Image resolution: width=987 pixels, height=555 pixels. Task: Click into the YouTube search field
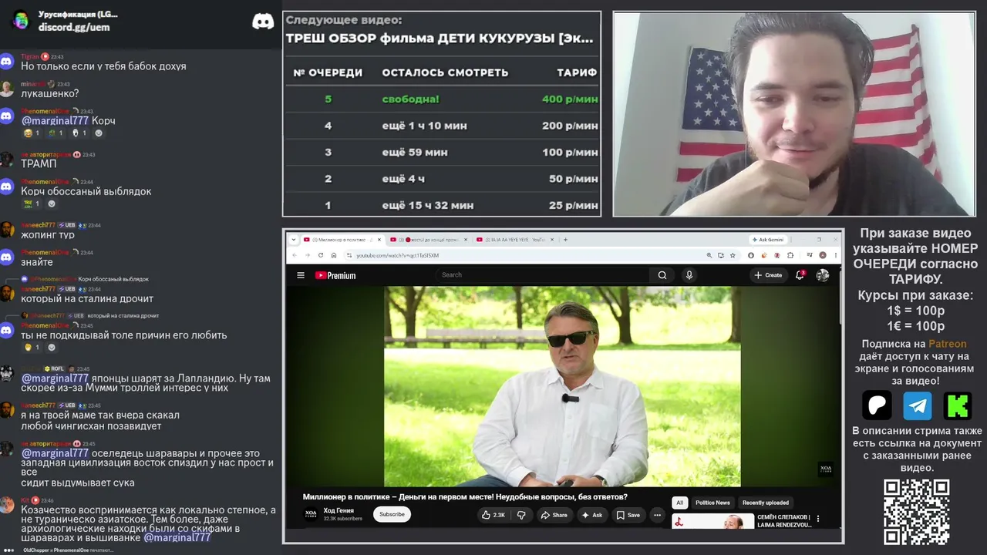(544, 275)
